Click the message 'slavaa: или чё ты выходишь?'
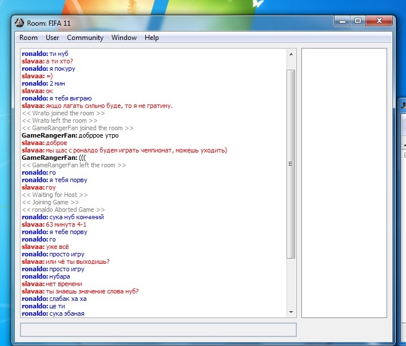The width and height of the screenshot is (406, 346). pyautogui.click(x=66, y=261)
